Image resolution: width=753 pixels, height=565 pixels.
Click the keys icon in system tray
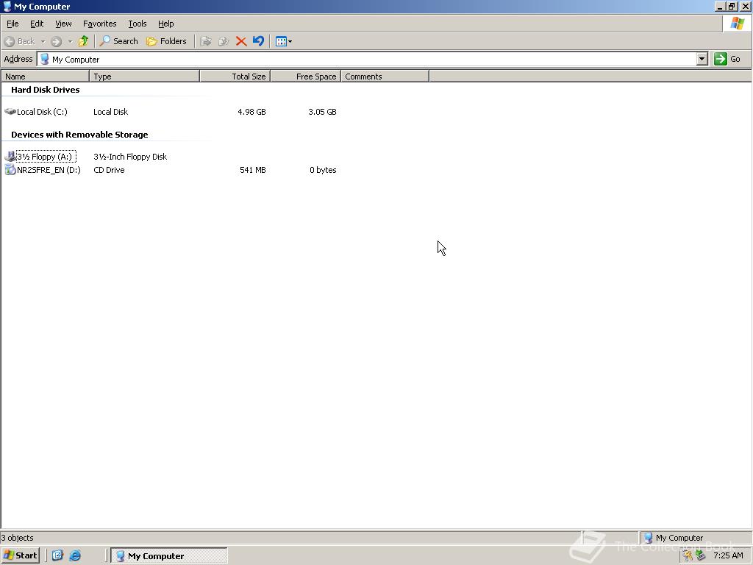[x=688, y=555]
